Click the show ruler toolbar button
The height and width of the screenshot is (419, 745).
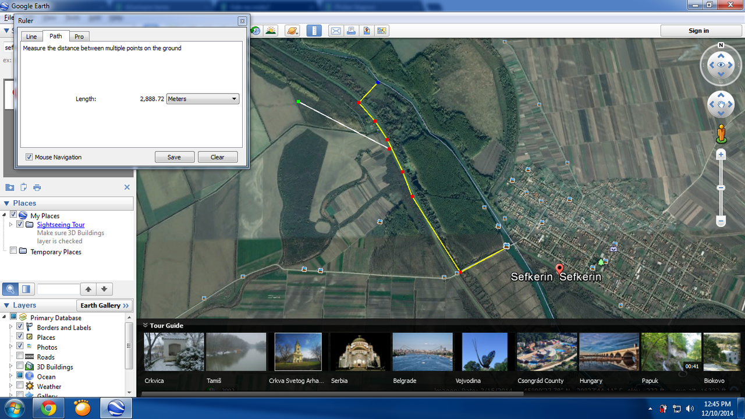314,30
